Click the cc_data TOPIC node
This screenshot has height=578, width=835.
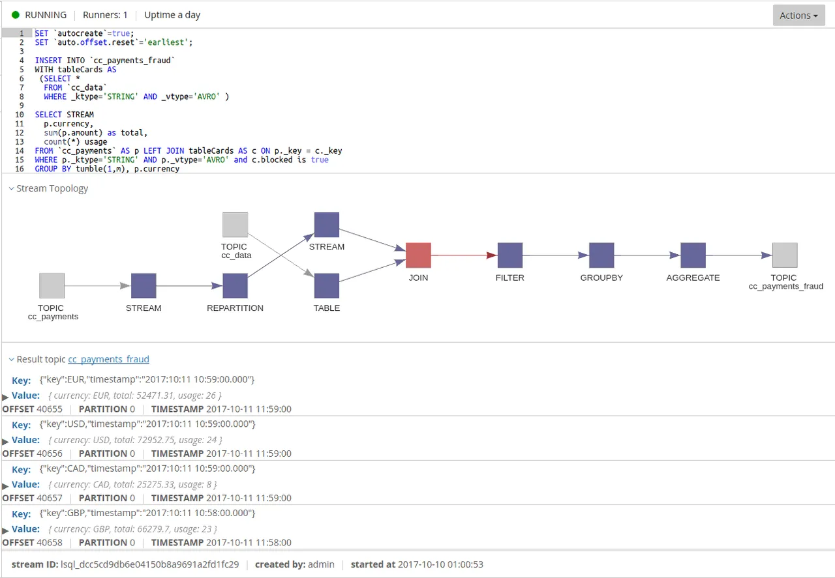235,224
